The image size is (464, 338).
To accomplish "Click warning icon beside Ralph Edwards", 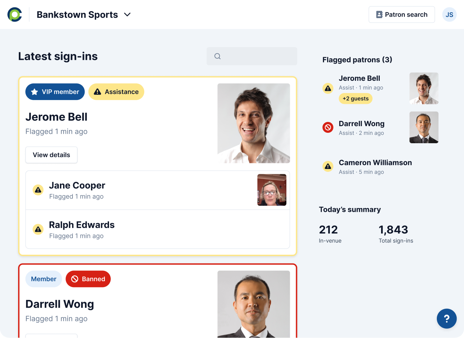I will pyautogui.click(x=38, y=229).
